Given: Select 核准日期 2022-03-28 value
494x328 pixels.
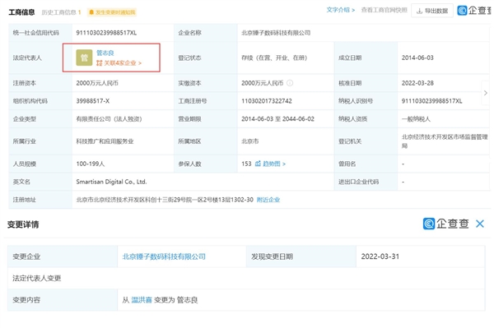Looking at the screenshot, I should 417,83.
